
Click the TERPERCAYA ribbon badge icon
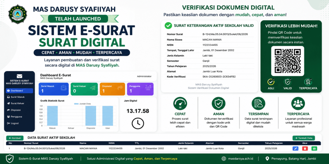click(308, 82)
